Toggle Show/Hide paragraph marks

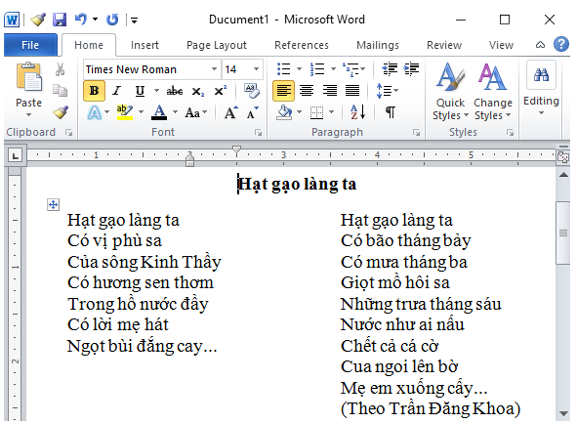coord(391,112)
